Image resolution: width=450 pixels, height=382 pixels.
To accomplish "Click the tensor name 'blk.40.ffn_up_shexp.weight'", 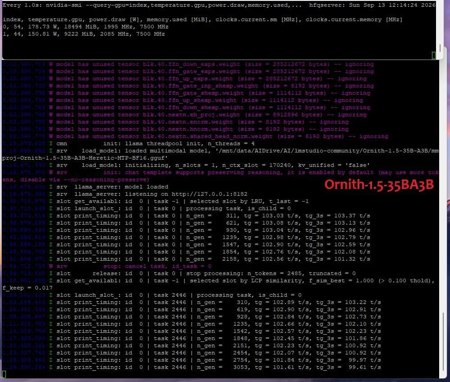I will point(189,100).
